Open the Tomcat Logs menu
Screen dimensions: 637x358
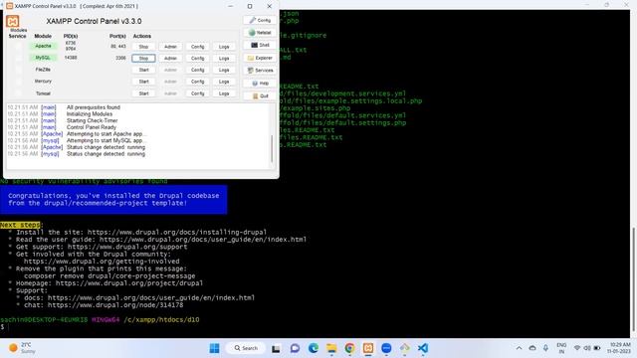pos(224,93)
